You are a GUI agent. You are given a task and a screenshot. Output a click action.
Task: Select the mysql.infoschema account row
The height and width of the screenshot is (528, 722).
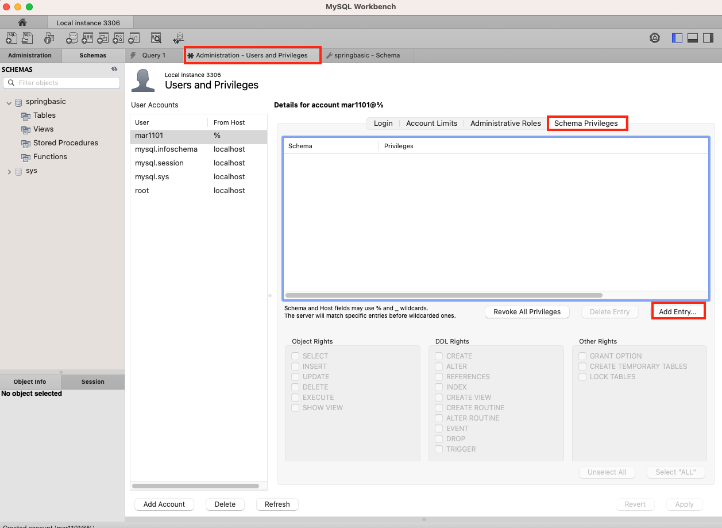tap(199, 149)
